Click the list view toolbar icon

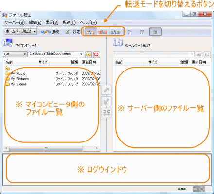coord(142,32)
